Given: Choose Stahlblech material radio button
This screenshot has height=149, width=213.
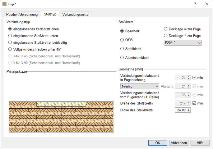Looking at the screenshot, I should point(122,49).
